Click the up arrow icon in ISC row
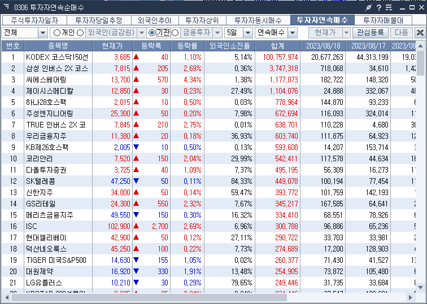 coord(137,226)
